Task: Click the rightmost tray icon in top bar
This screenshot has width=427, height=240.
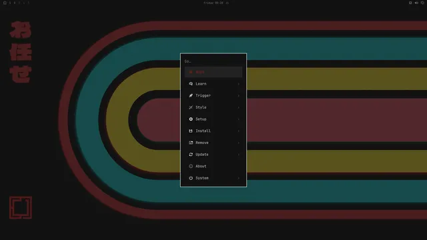Action: coord(422,3)
